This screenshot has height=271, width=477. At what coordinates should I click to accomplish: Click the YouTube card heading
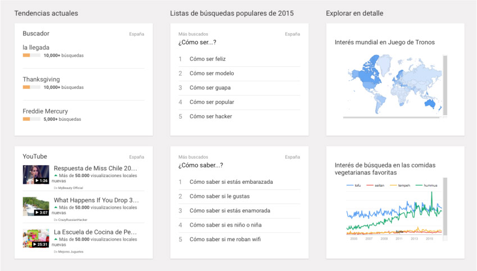point(35,156)
